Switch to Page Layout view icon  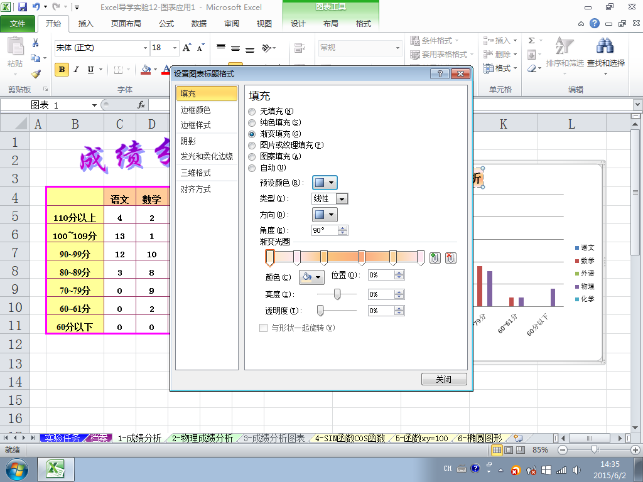coord(509,450)
